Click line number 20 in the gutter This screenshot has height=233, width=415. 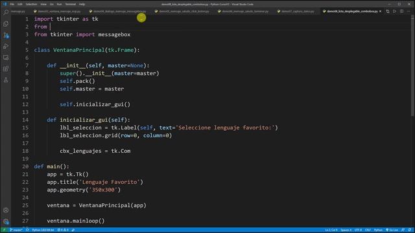[25, 166]
